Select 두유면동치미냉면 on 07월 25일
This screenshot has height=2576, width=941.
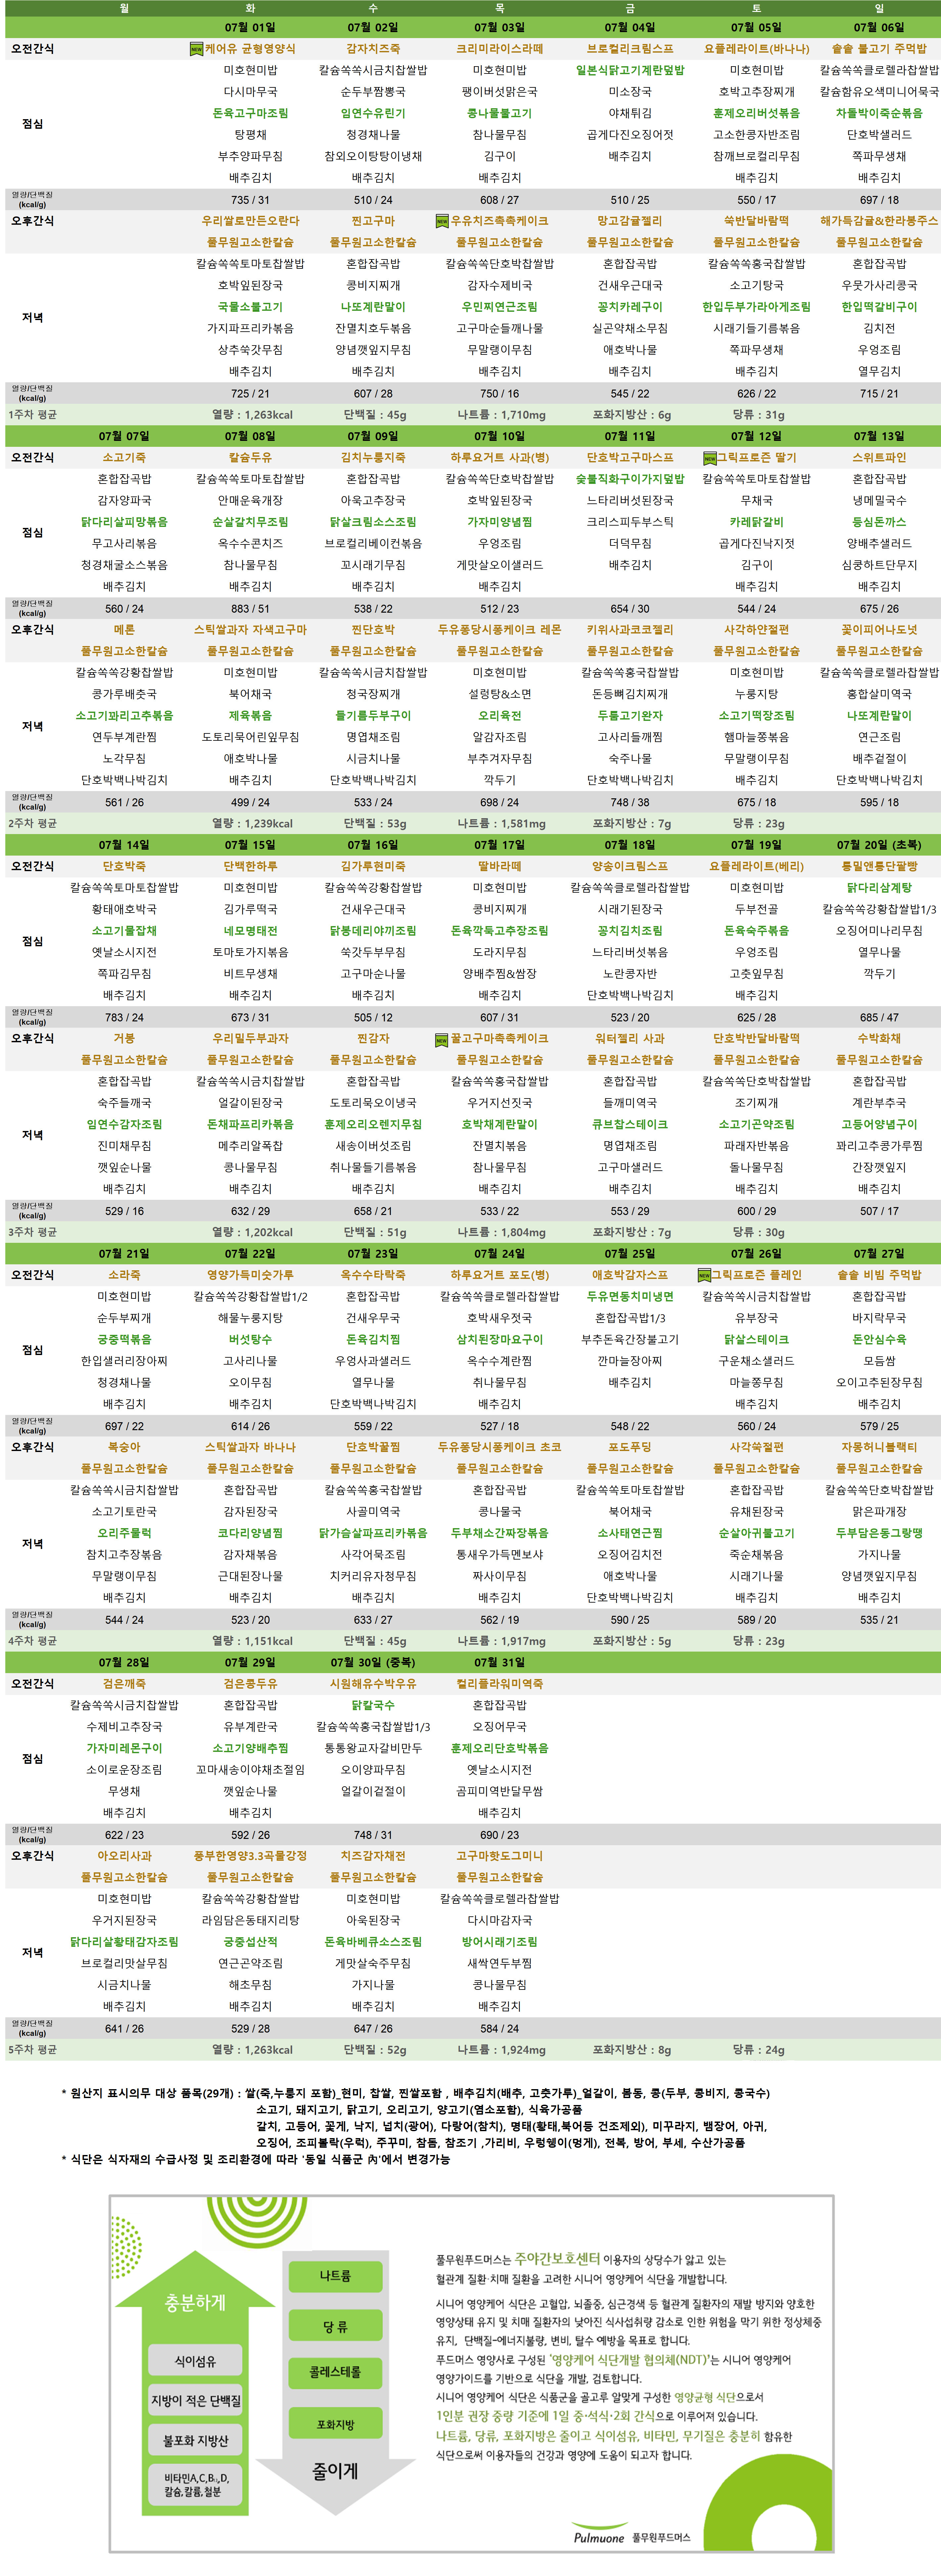[630, 1297]
